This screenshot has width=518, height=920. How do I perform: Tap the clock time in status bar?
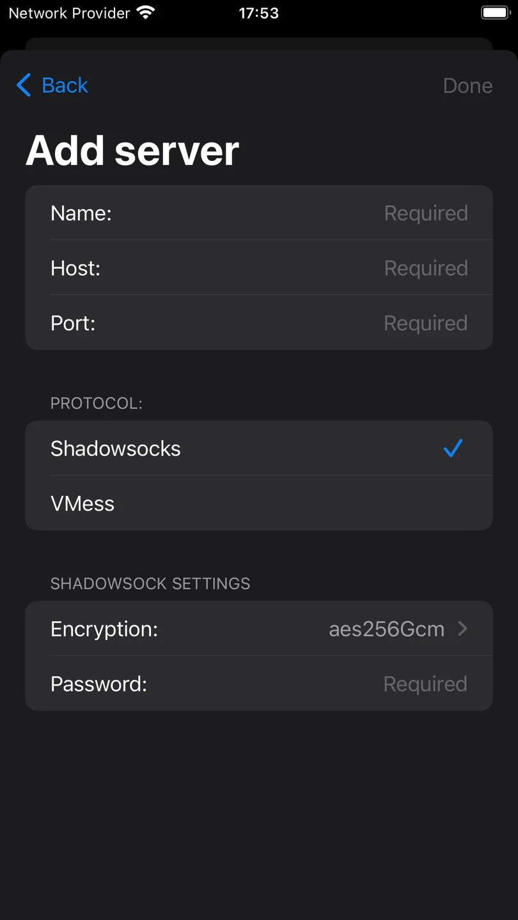click(258, 13)
